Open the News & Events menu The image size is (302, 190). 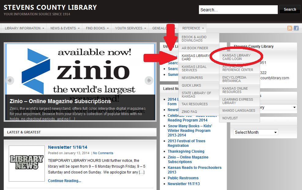pyautogui.click(x=65, y=28)
